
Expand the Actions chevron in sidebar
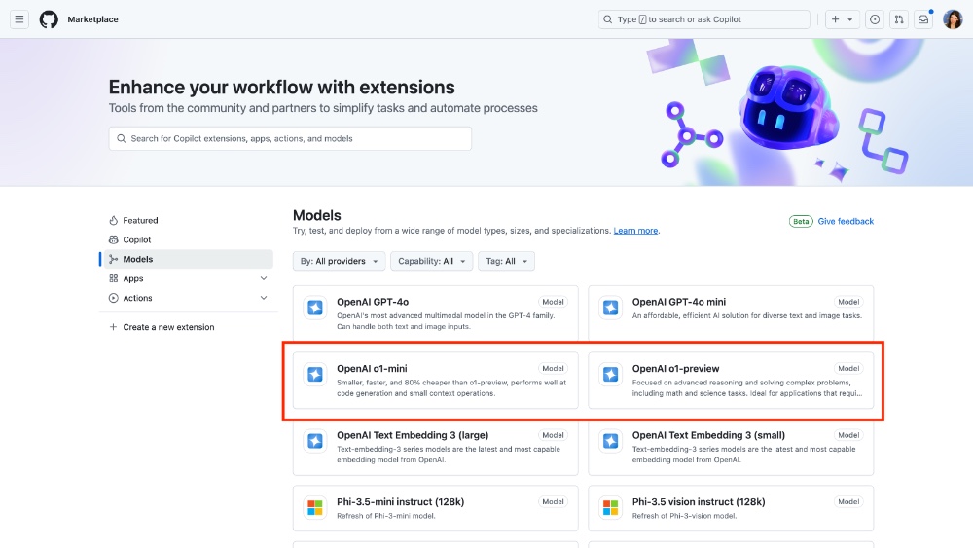[x=264, y=298]
